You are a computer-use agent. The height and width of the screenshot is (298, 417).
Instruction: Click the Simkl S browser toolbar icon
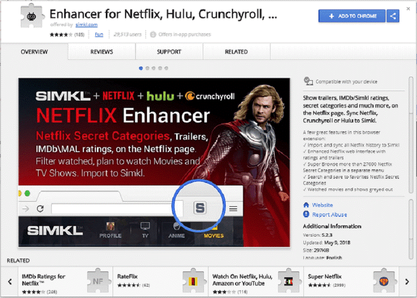click(200, 208)
